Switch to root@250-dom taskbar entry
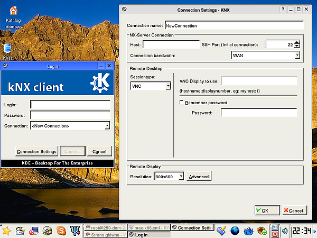 click(x=106, y=227)
